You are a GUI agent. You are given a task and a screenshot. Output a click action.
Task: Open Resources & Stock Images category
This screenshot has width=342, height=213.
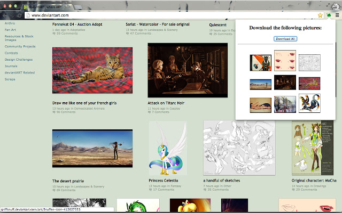[x=19, y=38]
